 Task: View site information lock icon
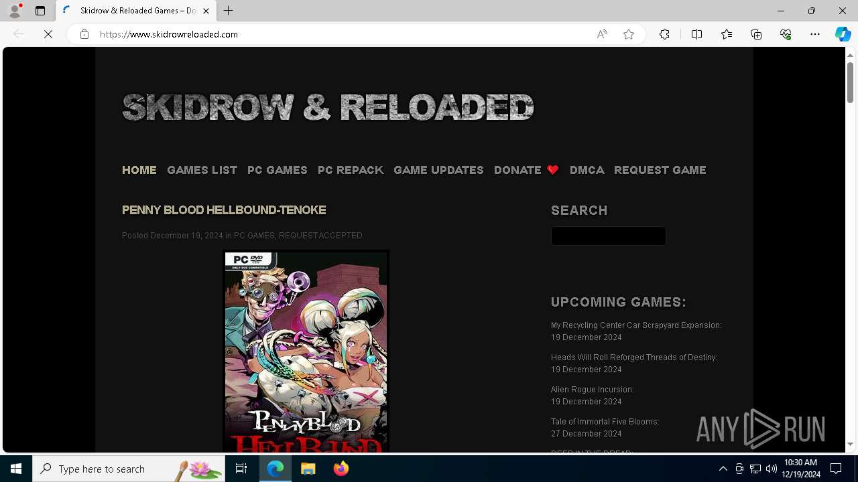click(84, 34)
